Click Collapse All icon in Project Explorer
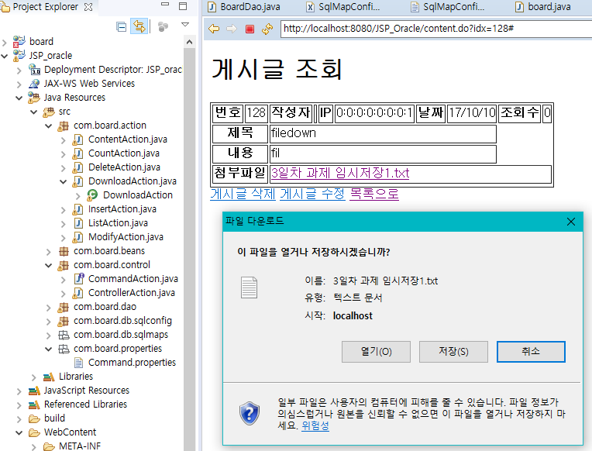Viewport: 592px width, 451px height. [121, 27]
